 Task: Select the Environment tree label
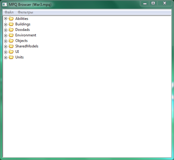coord(26,35)
